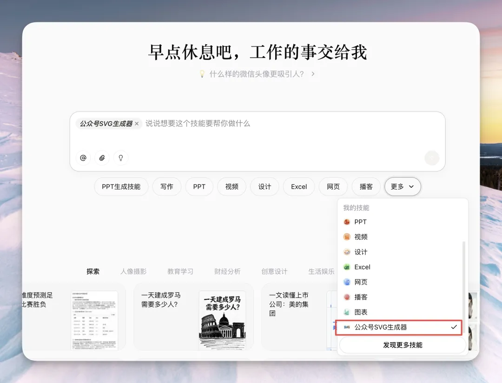Deselect the checkmark on 公众号SVG生成器
Image resolution: width=502 pixels, height=383 pixels.
click(x=453, y=327)
